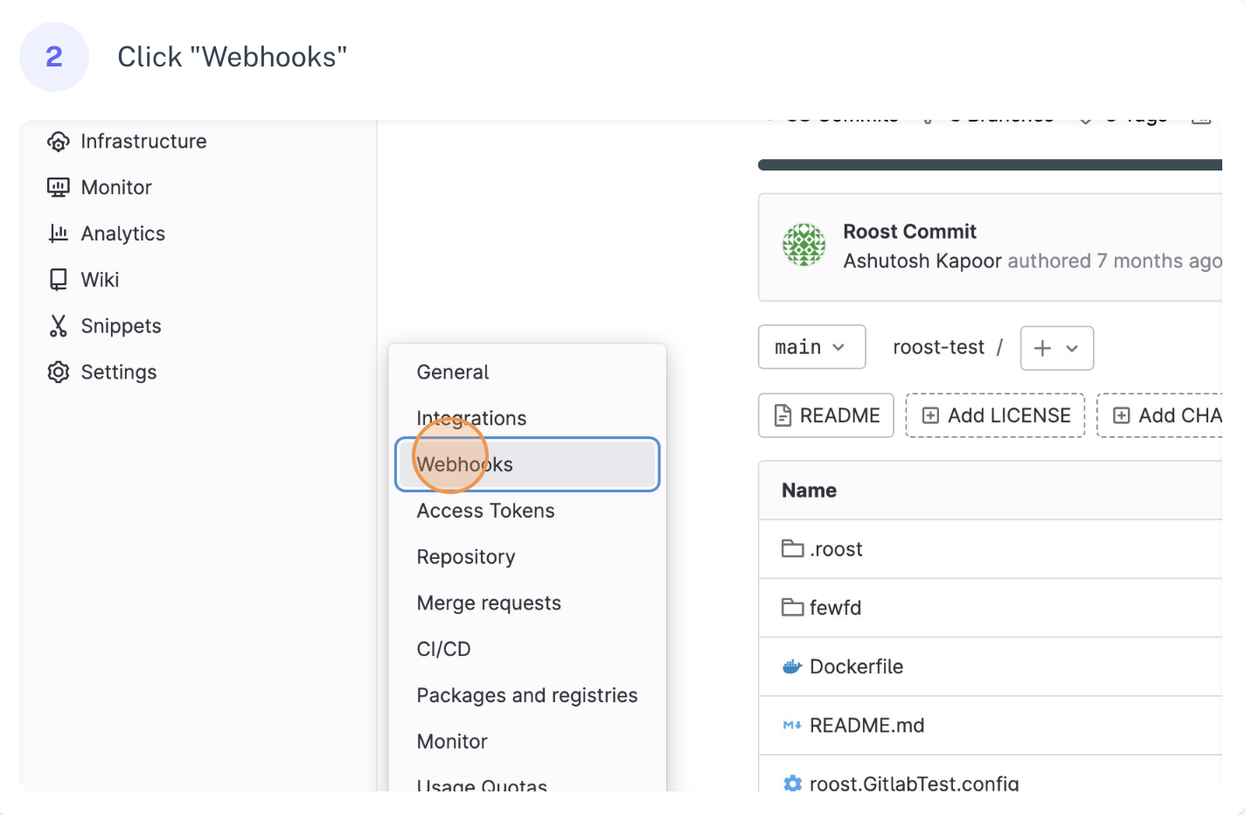Open the main branch selector dropdown
Screen dimensions: 1245x815
pos(811,346)
